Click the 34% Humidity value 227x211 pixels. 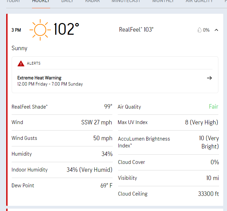click(x=107, y=154)
